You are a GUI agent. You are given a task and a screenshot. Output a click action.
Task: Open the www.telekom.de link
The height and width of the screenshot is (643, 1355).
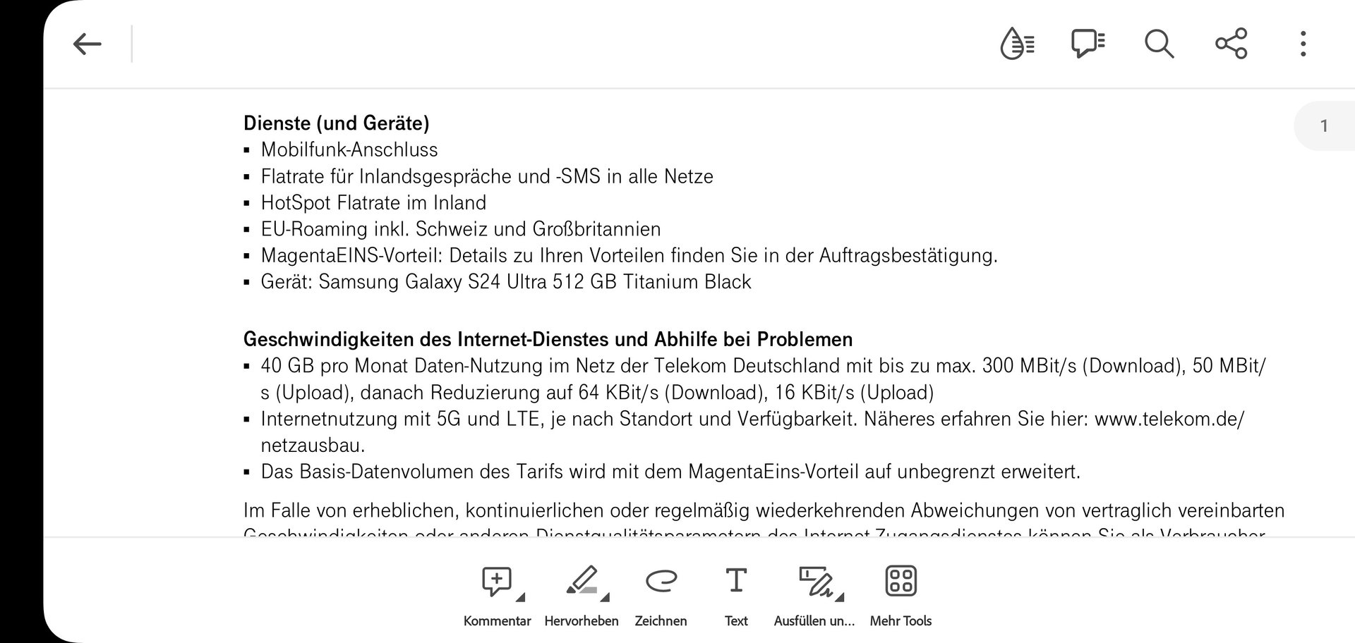point(1169,420)
